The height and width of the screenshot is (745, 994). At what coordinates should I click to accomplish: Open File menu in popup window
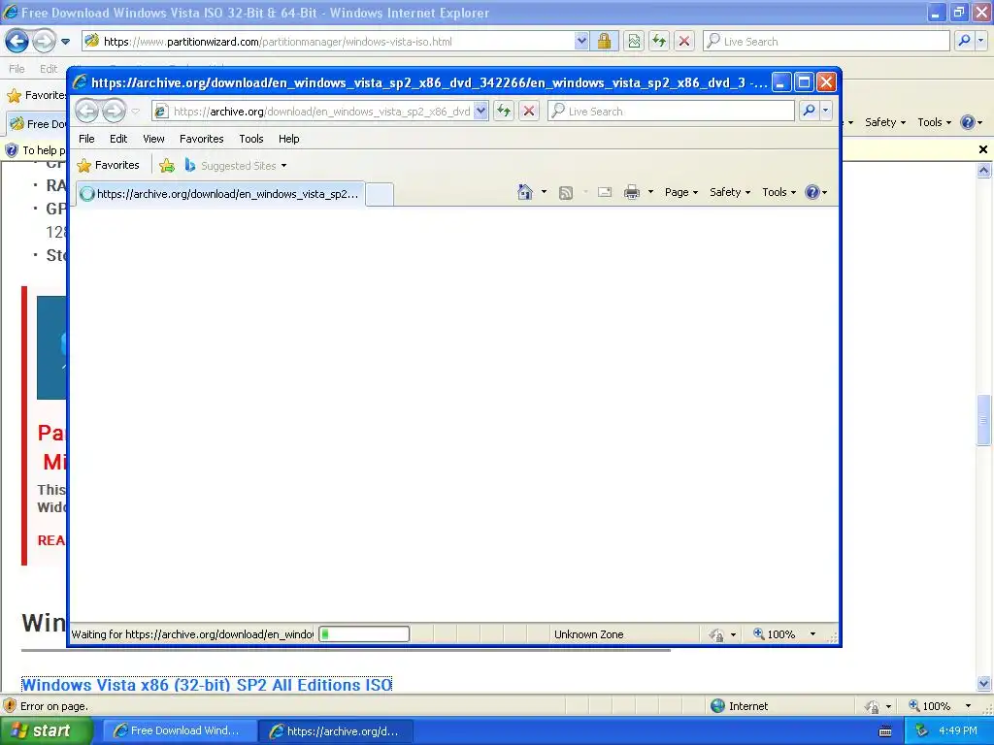(86, 139)
